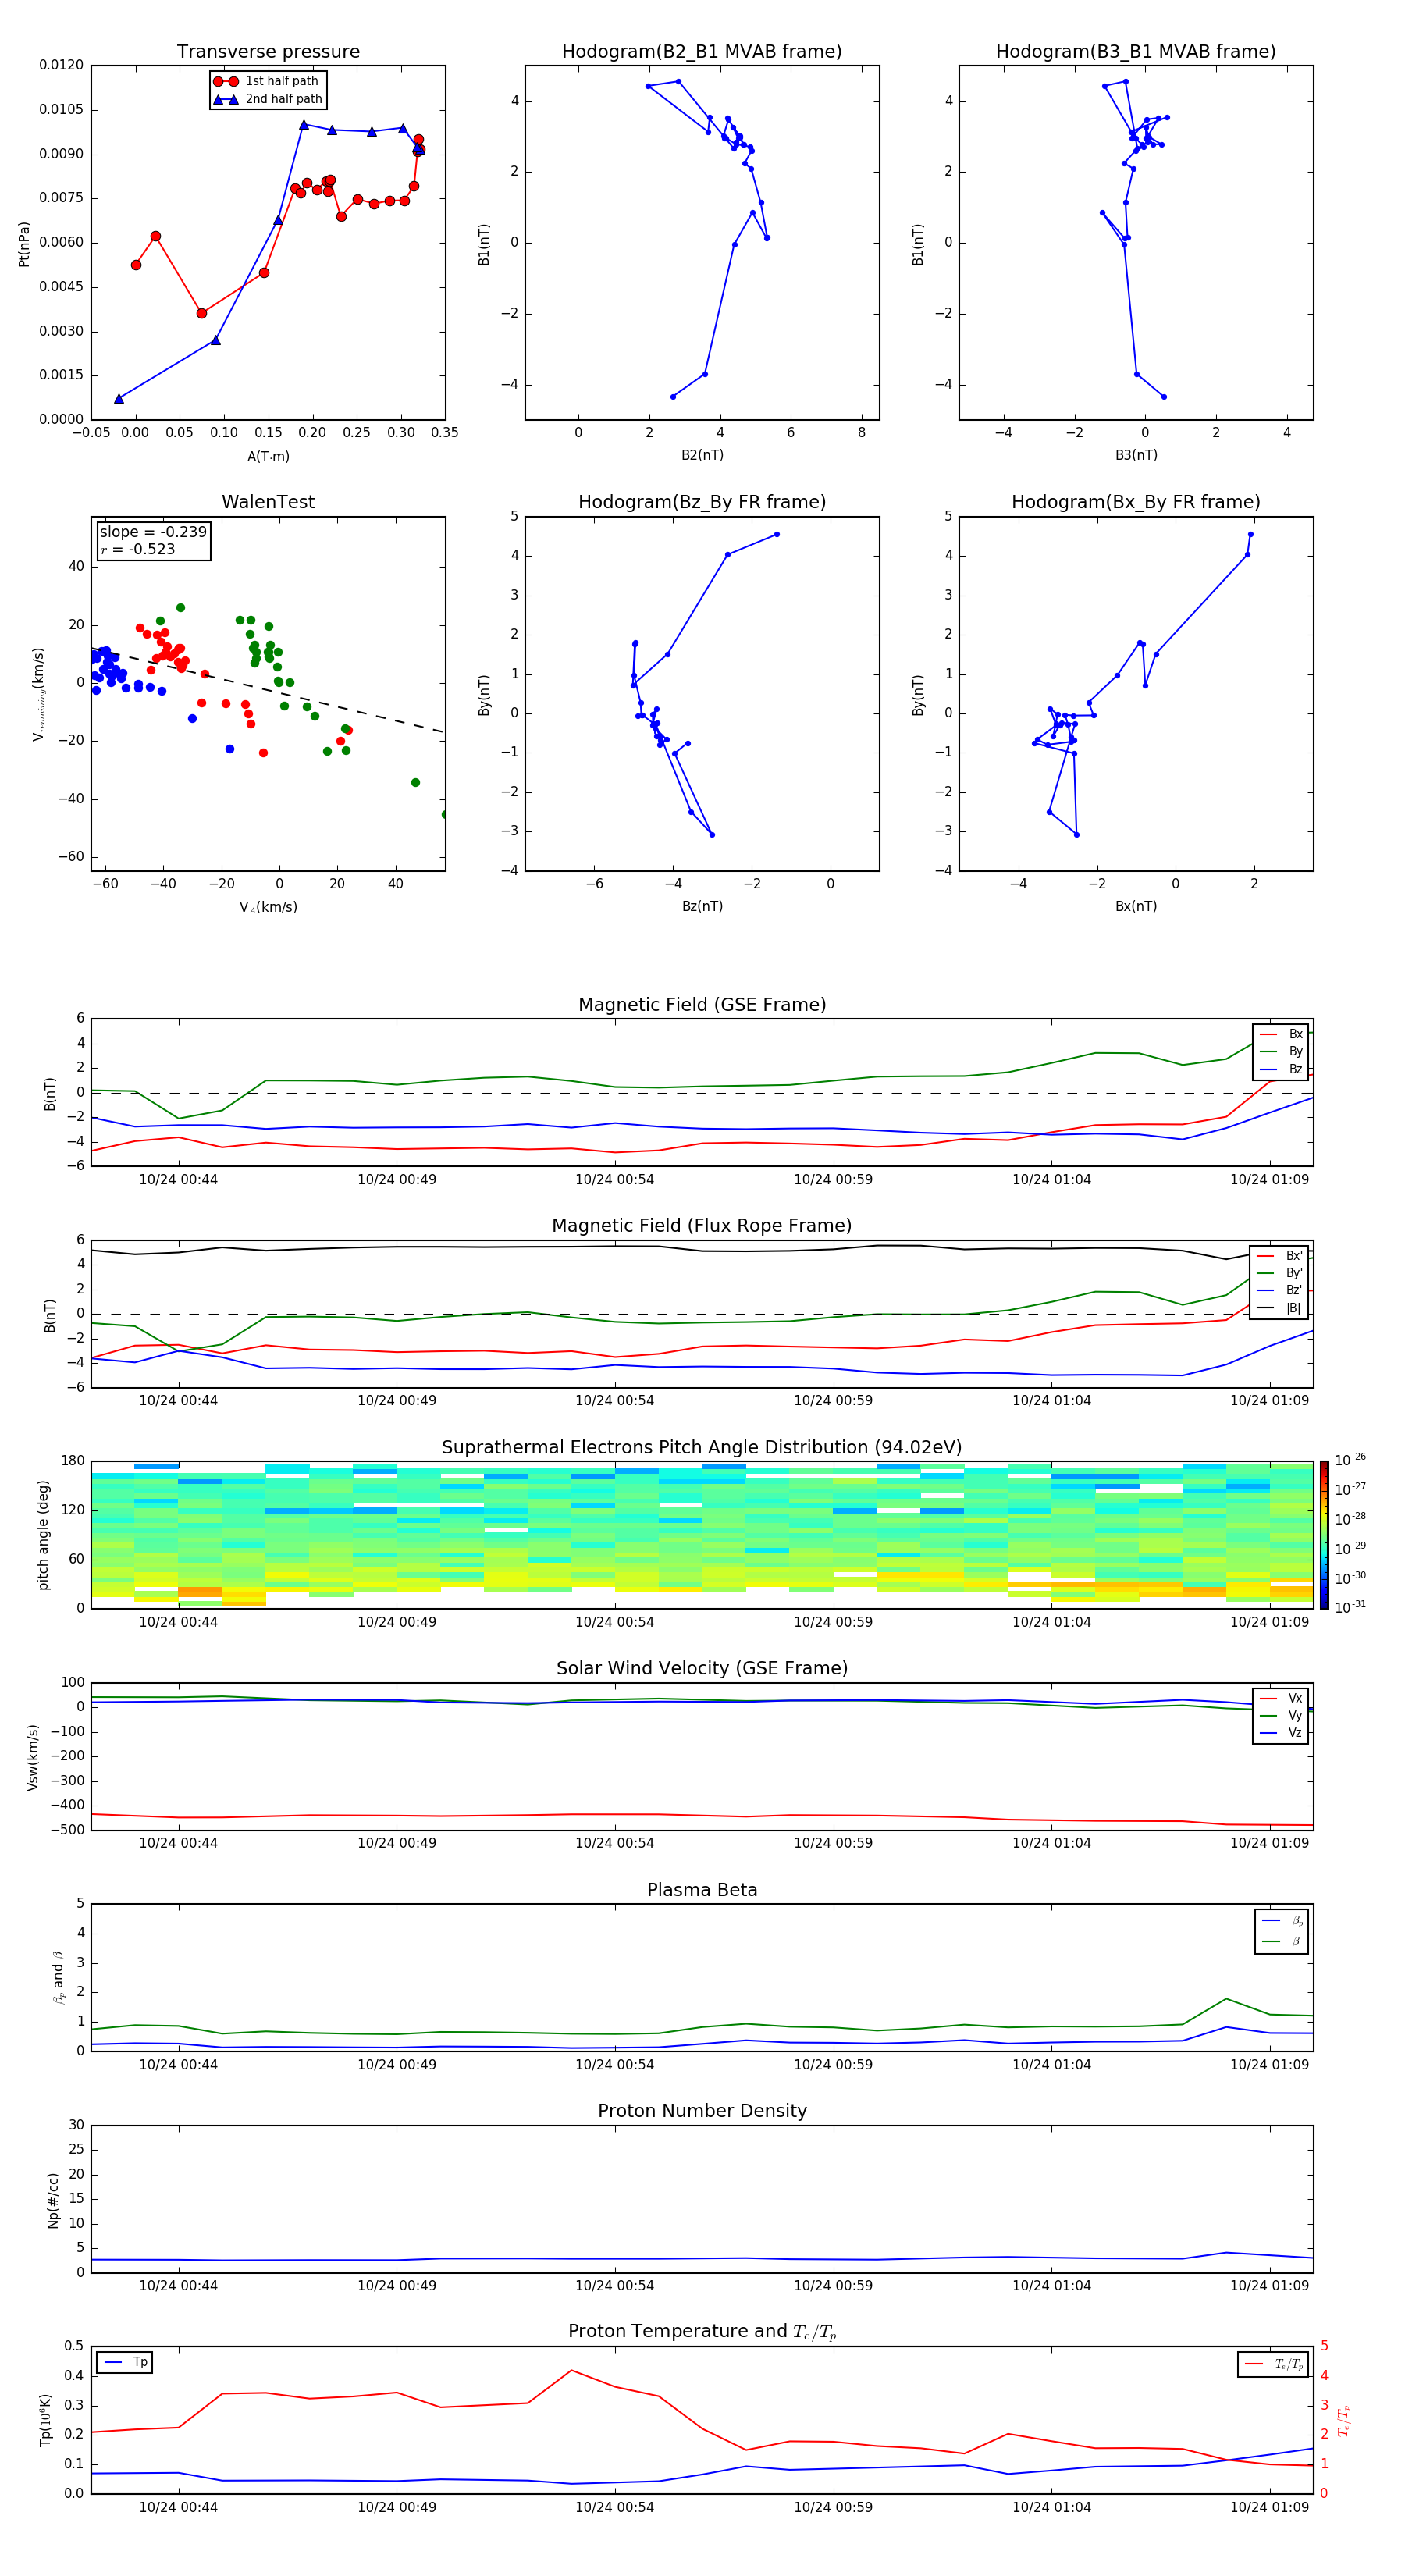Select 'Vy' in the velocity legend
1405x2576 pixels.
coord(1281,1715)
